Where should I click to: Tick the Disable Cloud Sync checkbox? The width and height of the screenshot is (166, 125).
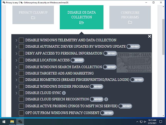tap(21, 93)
